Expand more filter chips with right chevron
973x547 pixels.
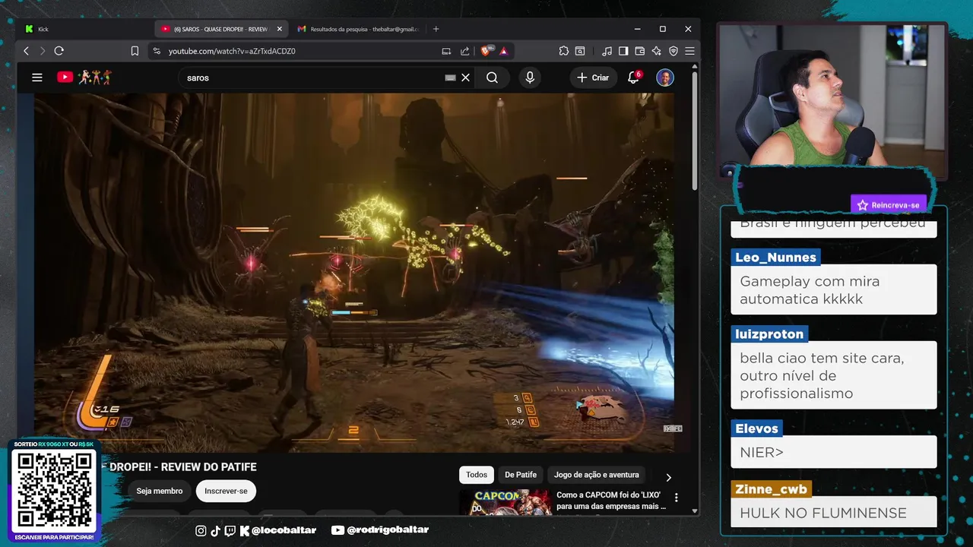pos(668,477)
